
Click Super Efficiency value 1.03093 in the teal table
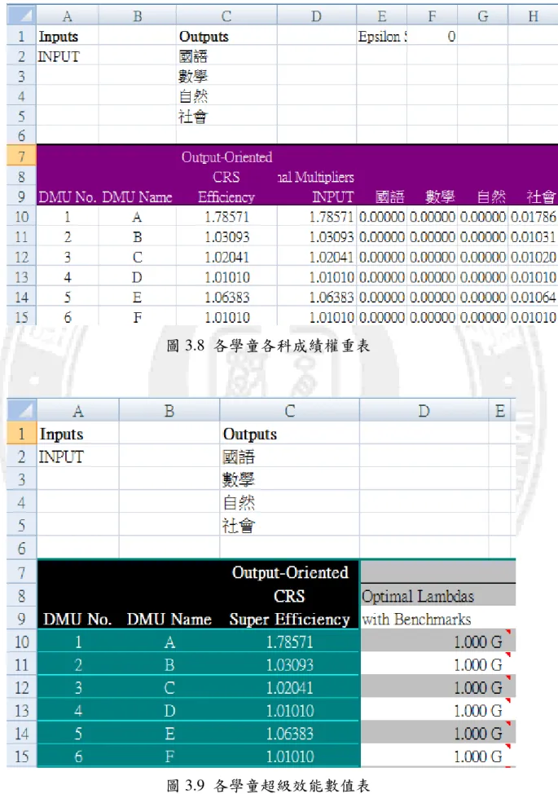(x=289, y=664)
